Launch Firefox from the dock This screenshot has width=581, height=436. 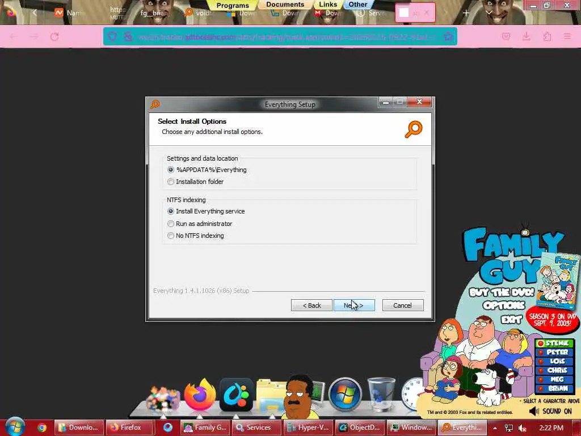point(200,395)
